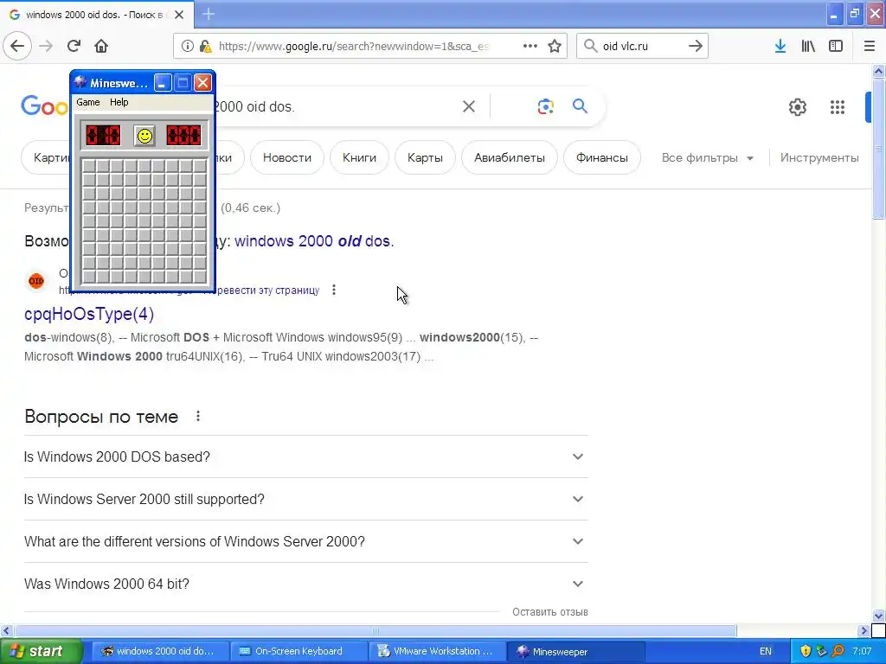The image size is (886, 664).
Task: Select the Новости filter tab
Action: [x=287, y=157]
